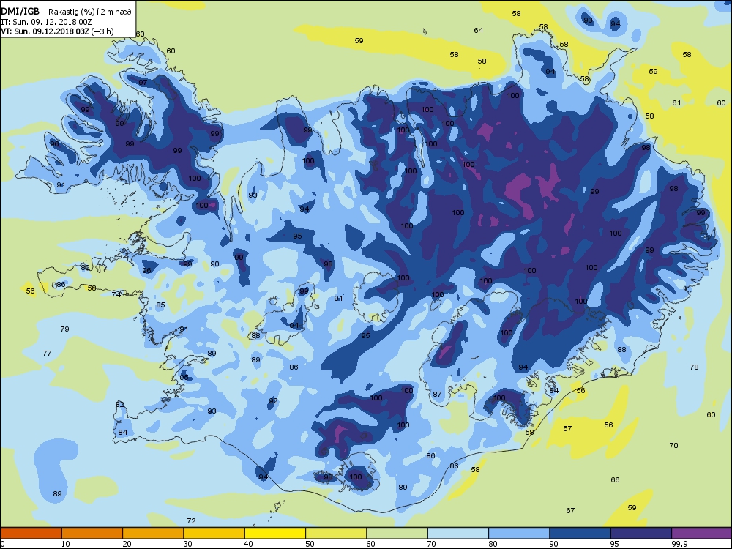
Task: Click the humidity value 78 on the map
Action: (694, 367)
